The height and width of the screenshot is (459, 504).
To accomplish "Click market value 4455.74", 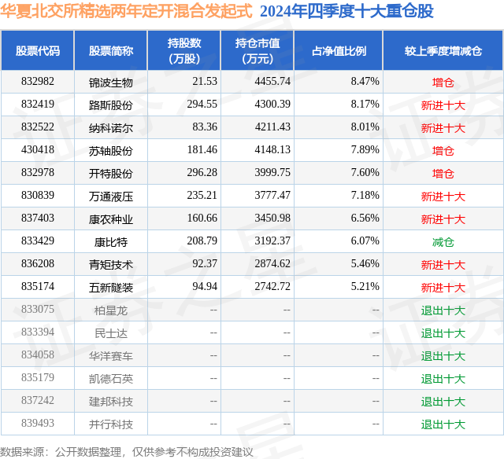I will (x=272, y=82).
